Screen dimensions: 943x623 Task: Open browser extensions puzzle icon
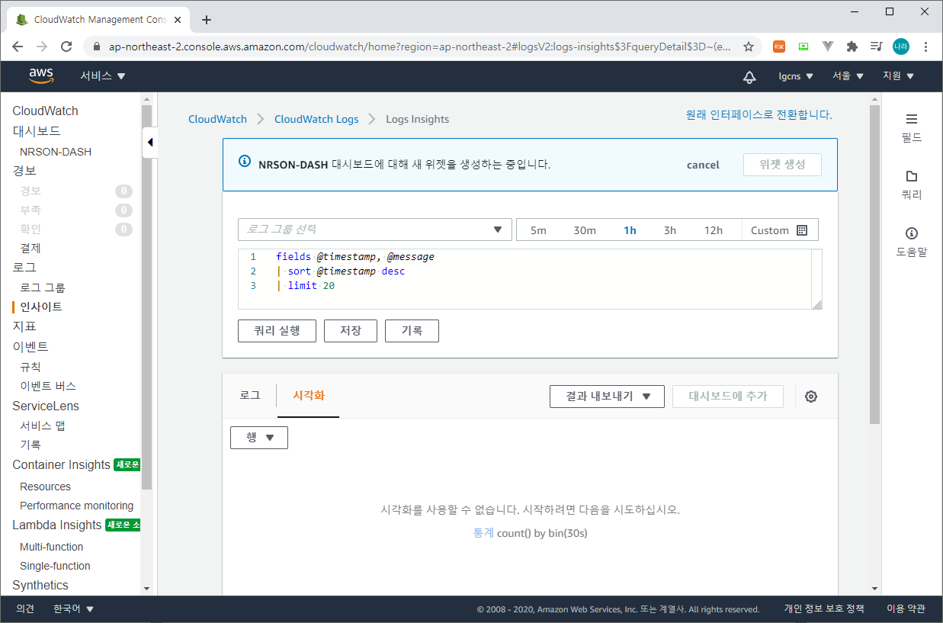(852, 47)
